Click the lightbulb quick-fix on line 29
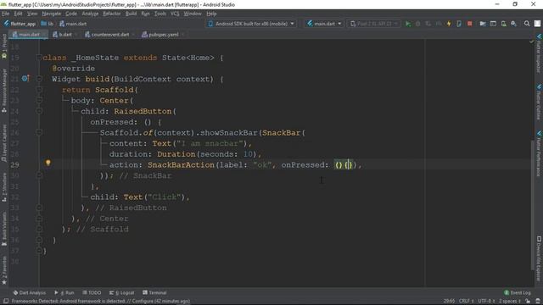The image size is (543, 305). pos(48,163)
